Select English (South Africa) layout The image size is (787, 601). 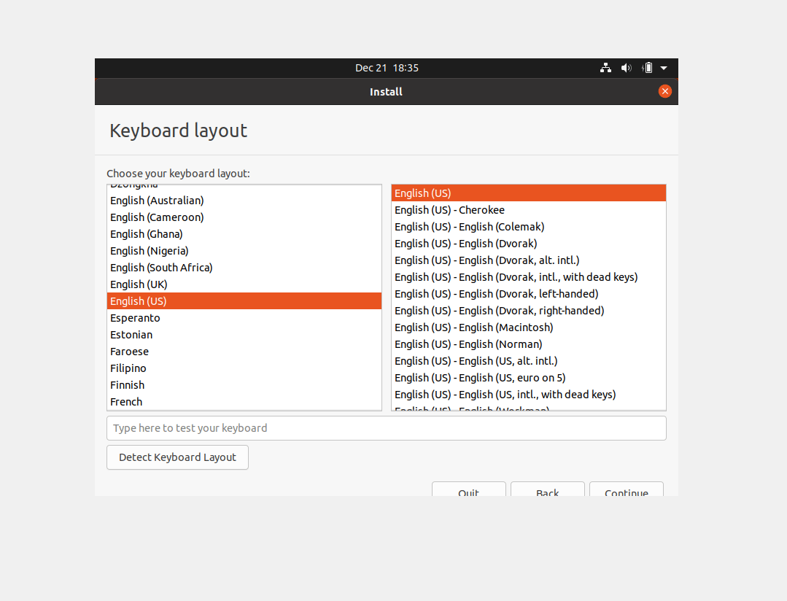click(x=244, y=268)
